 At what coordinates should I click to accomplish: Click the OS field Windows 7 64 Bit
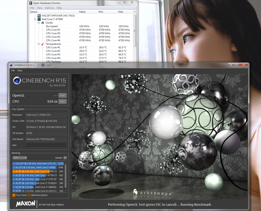point(46,127)
